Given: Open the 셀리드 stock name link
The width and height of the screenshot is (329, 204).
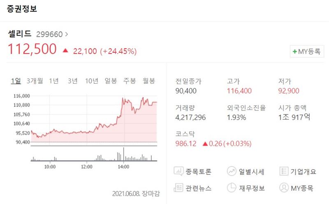Looking at the screenshot, I should 20,34.
